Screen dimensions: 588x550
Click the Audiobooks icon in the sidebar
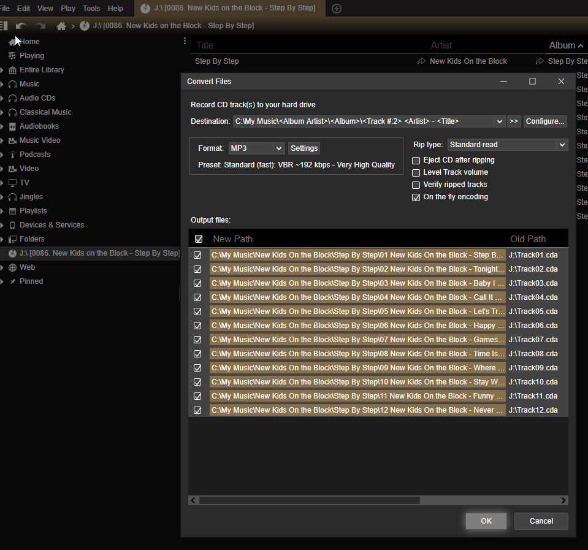[x=12, y=126]
